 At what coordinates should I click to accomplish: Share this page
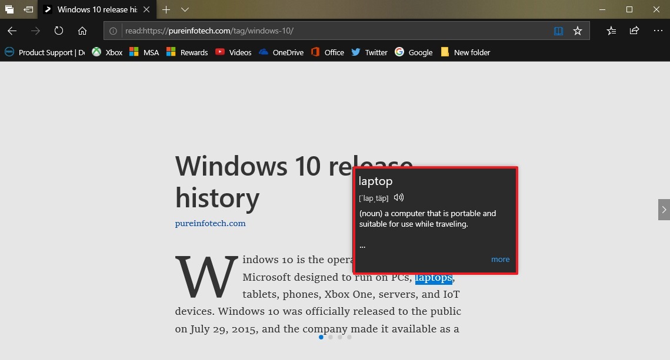point(635,31)
